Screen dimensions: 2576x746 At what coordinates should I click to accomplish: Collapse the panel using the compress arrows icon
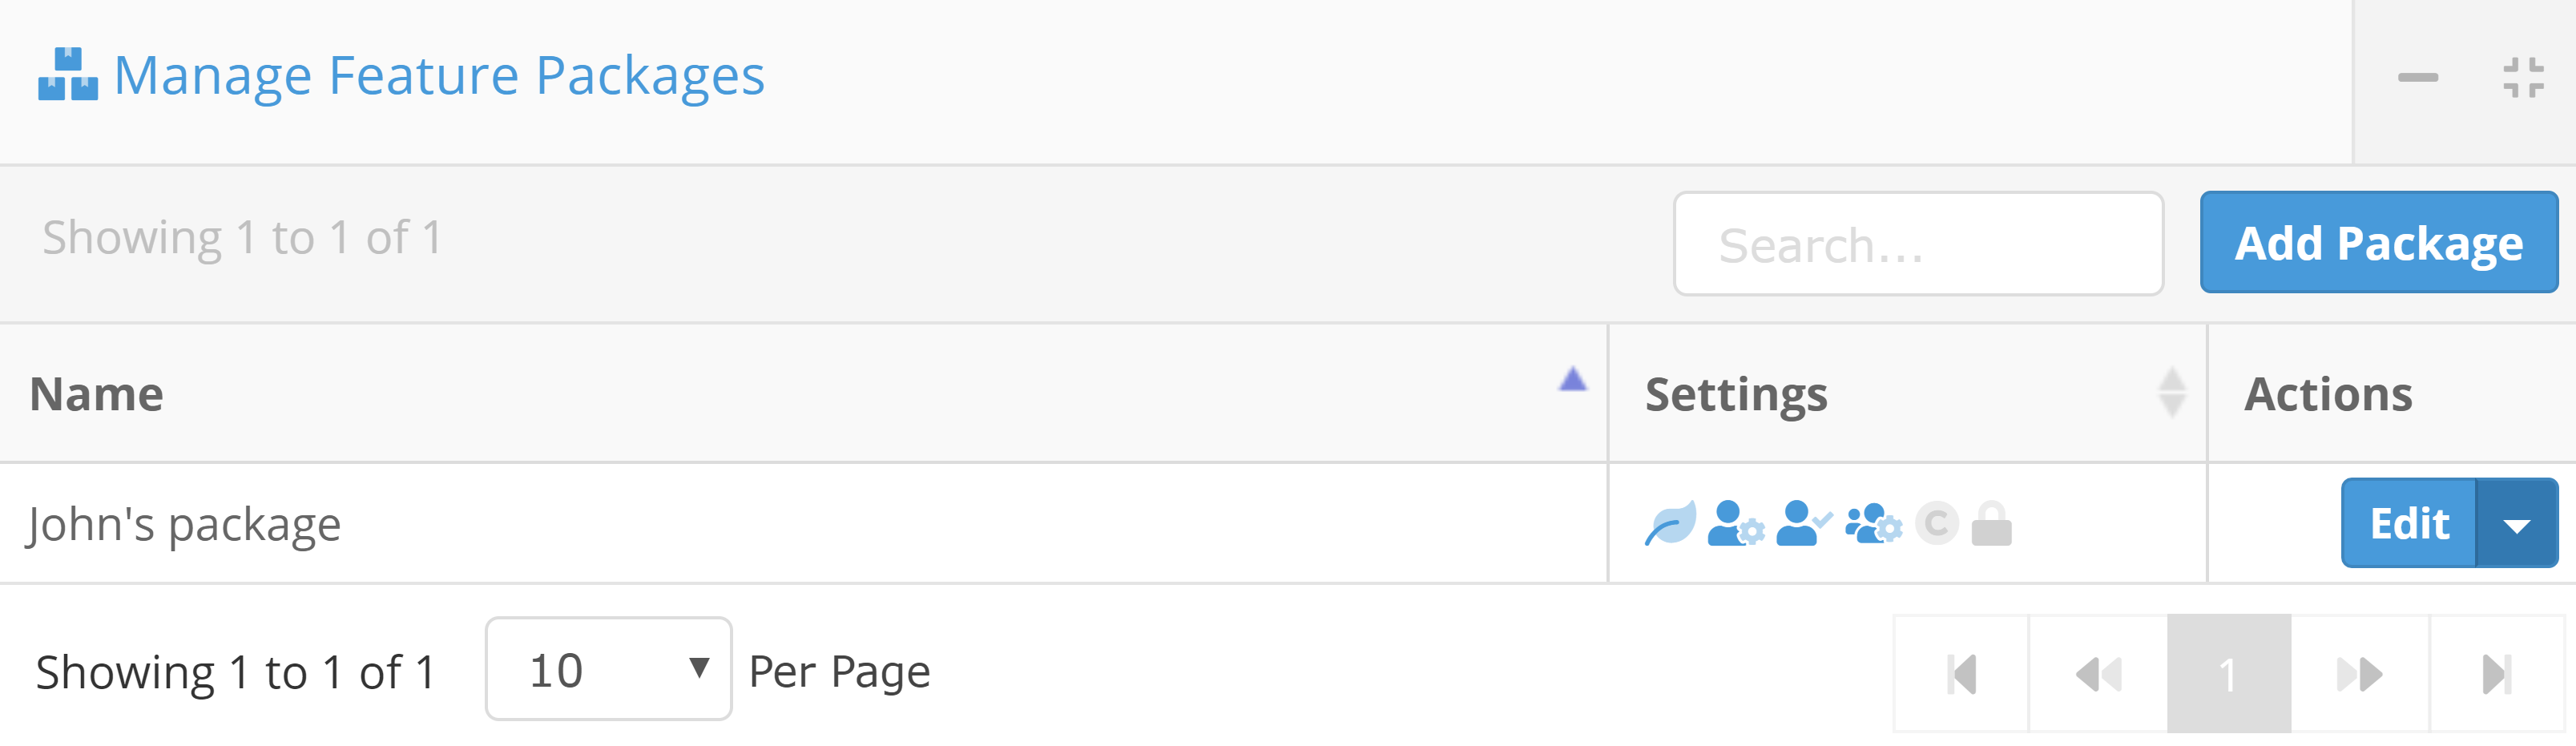coord(2522,77)
